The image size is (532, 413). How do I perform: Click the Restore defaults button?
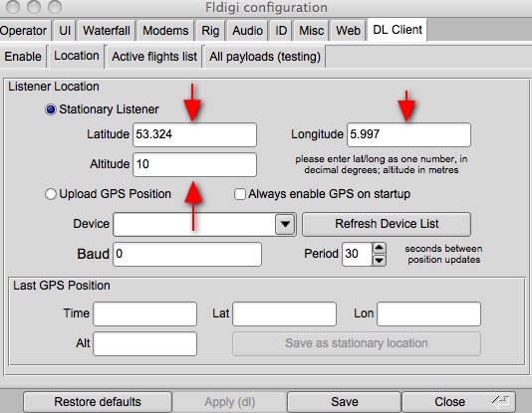[x=98, y=402]
